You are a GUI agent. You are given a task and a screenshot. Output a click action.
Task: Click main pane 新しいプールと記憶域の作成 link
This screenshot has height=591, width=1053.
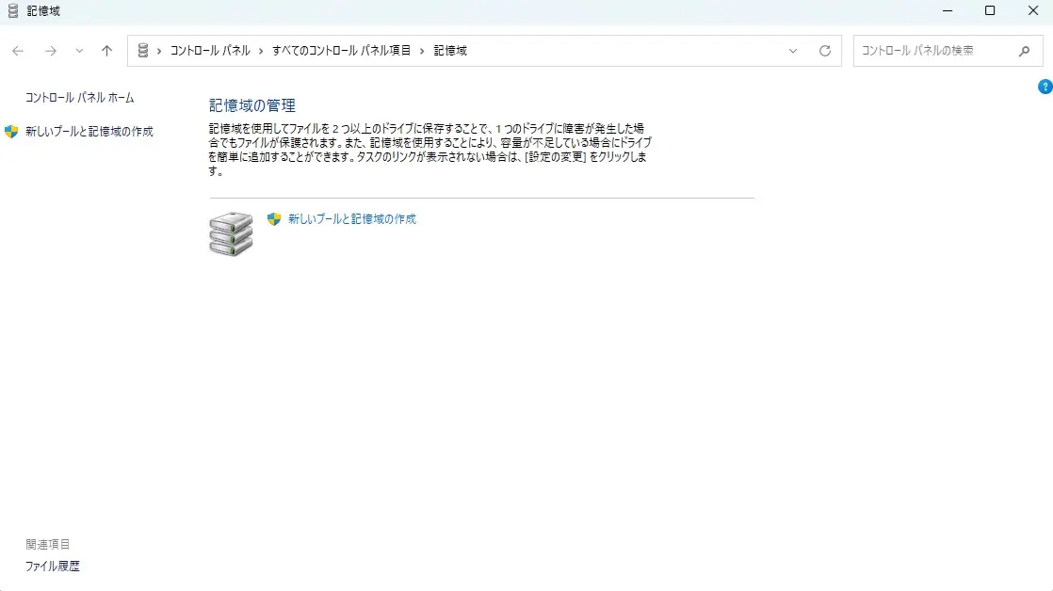pyautogui.click(x=352, y=218)
